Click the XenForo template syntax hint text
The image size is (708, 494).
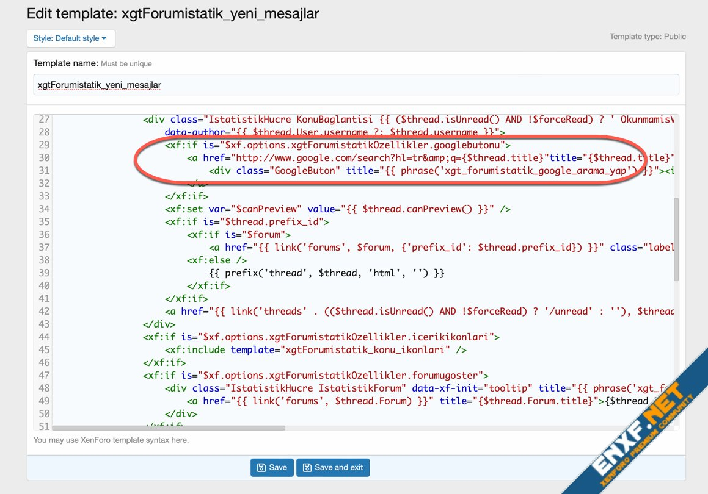click(x=111, y=440)
